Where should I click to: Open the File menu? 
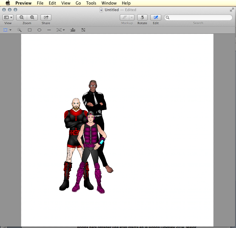40,3
